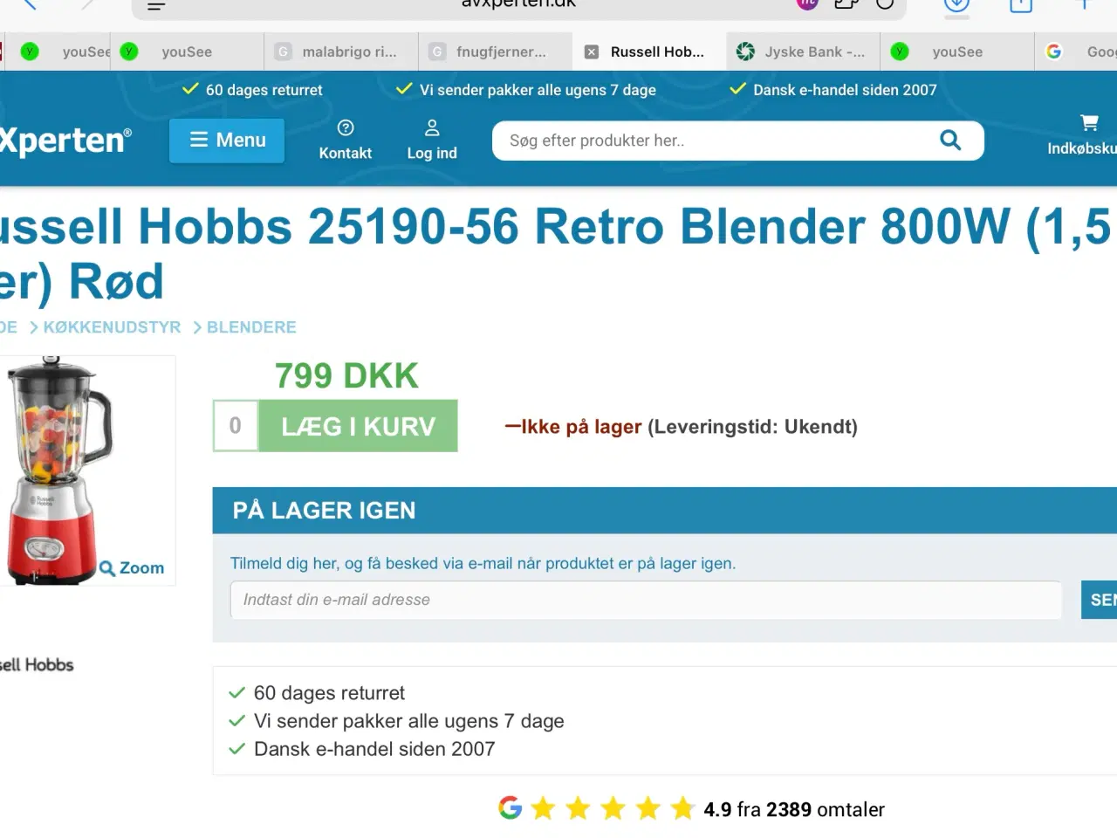
Task: Click the BLENDERE breadcrumb link
Action: pyautogui.click(x=251, y=327)
